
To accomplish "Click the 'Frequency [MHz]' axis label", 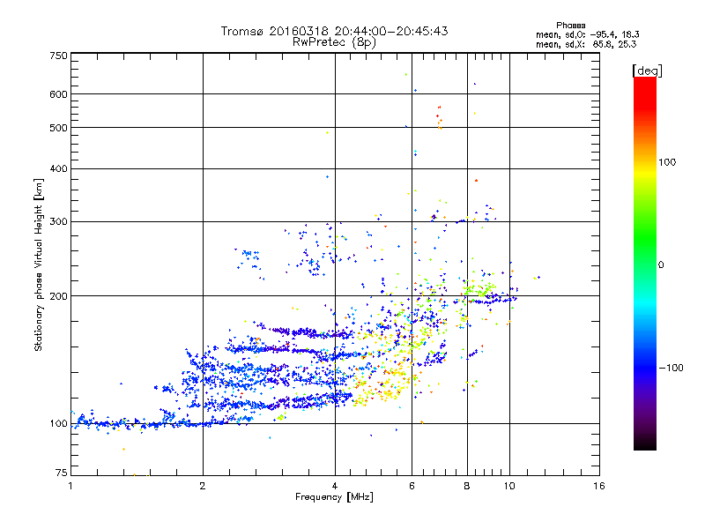I will tap(334, 497).
